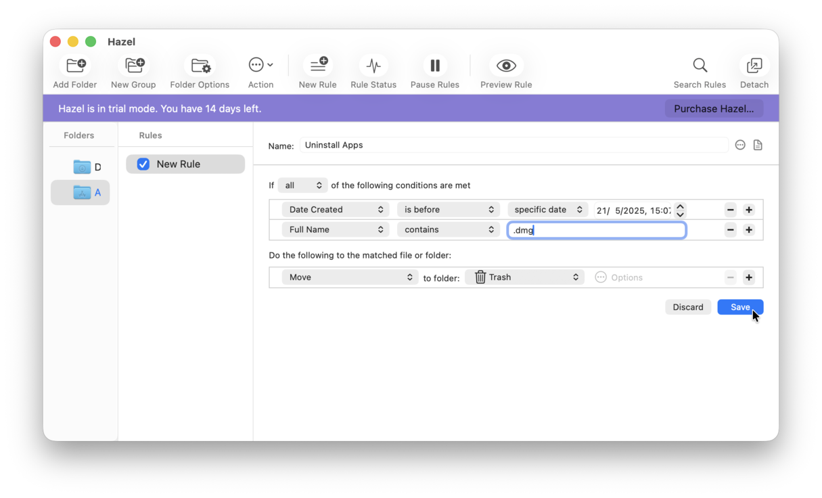The height and width of the screenshot is (498, 822).
Task: Open the ellipsis options icon beside Name field
Action: click(740, 145)
